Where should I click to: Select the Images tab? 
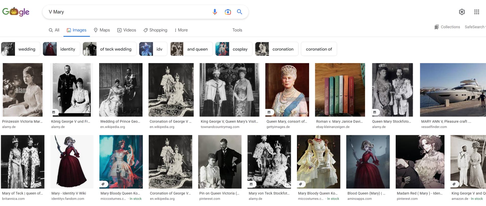coord(76,30)
